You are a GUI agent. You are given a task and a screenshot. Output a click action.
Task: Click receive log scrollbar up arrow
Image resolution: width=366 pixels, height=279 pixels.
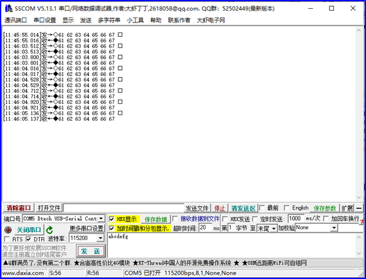[358, 31]
